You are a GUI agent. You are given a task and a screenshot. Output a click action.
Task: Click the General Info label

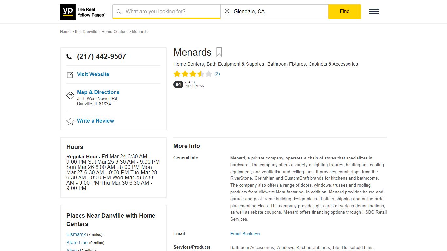[x=186, y=158]
